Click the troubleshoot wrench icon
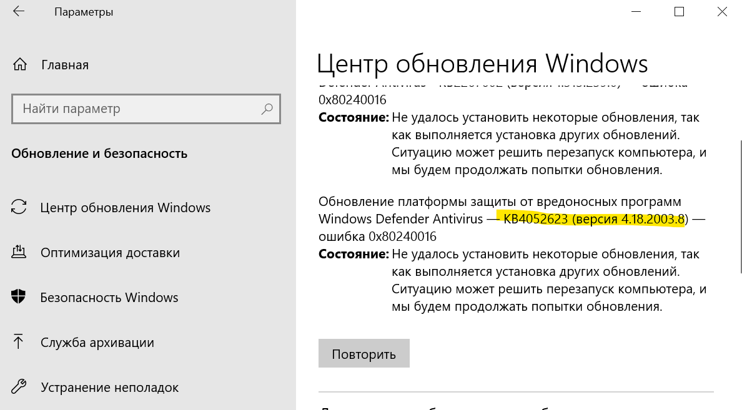 [x=19, y=386]
